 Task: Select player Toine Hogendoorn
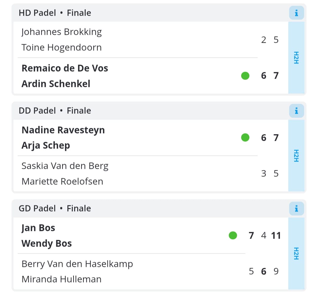tap(62, 47)
